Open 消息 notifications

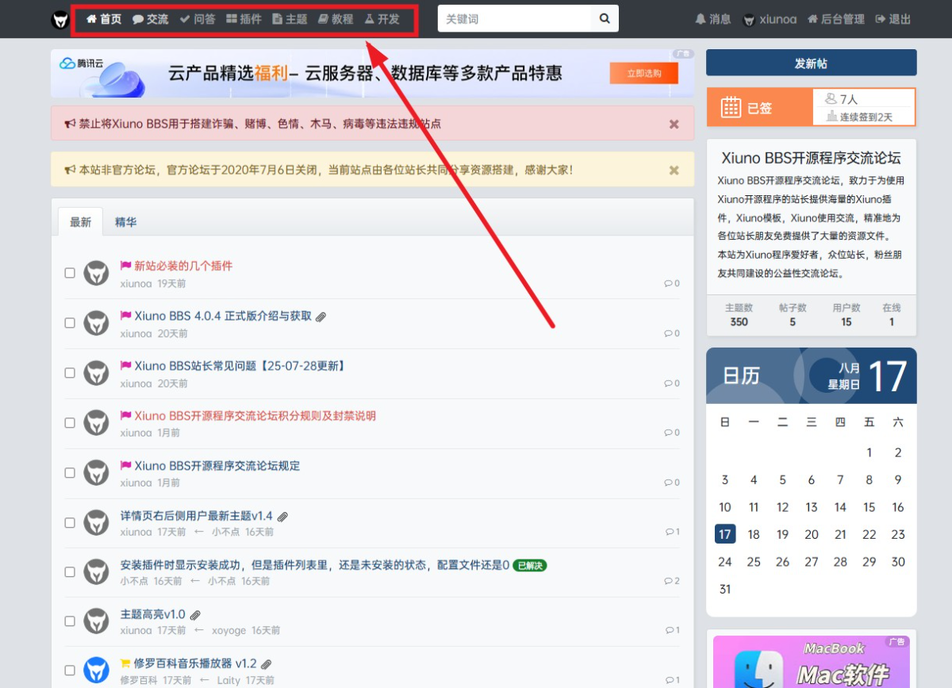pos(713,19)
